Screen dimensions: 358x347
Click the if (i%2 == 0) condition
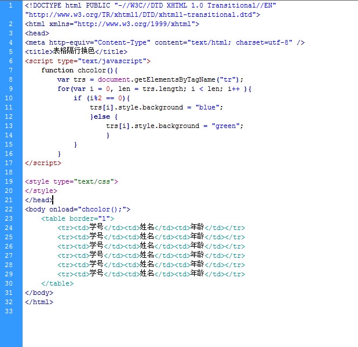click(101, 98)
